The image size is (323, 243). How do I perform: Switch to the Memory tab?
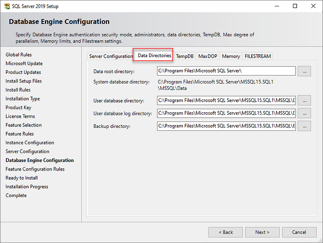tap(231, 56)
